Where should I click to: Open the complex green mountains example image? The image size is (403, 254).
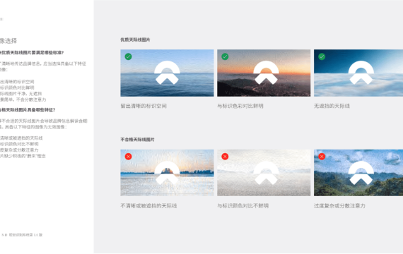[358, 173]
